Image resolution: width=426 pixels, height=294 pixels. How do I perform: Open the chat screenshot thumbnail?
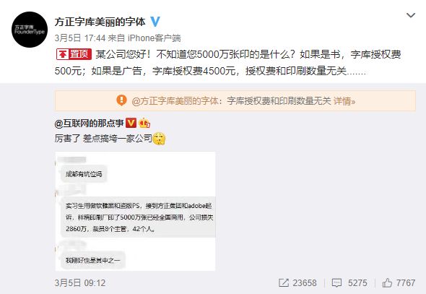[135, 212]
